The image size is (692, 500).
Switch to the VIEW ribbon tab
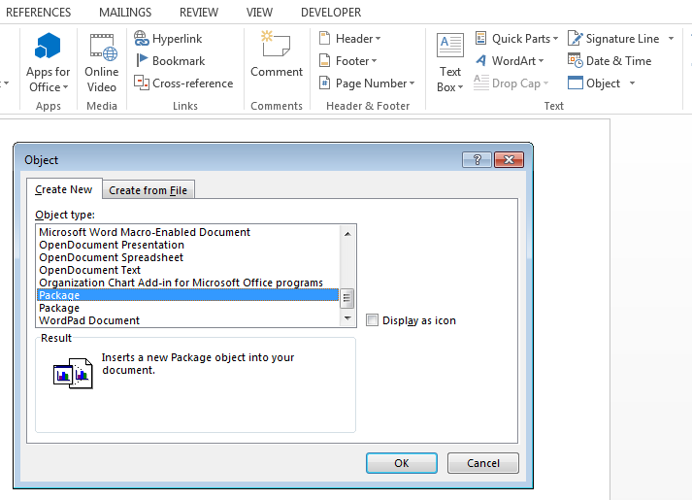click(259, 13)
